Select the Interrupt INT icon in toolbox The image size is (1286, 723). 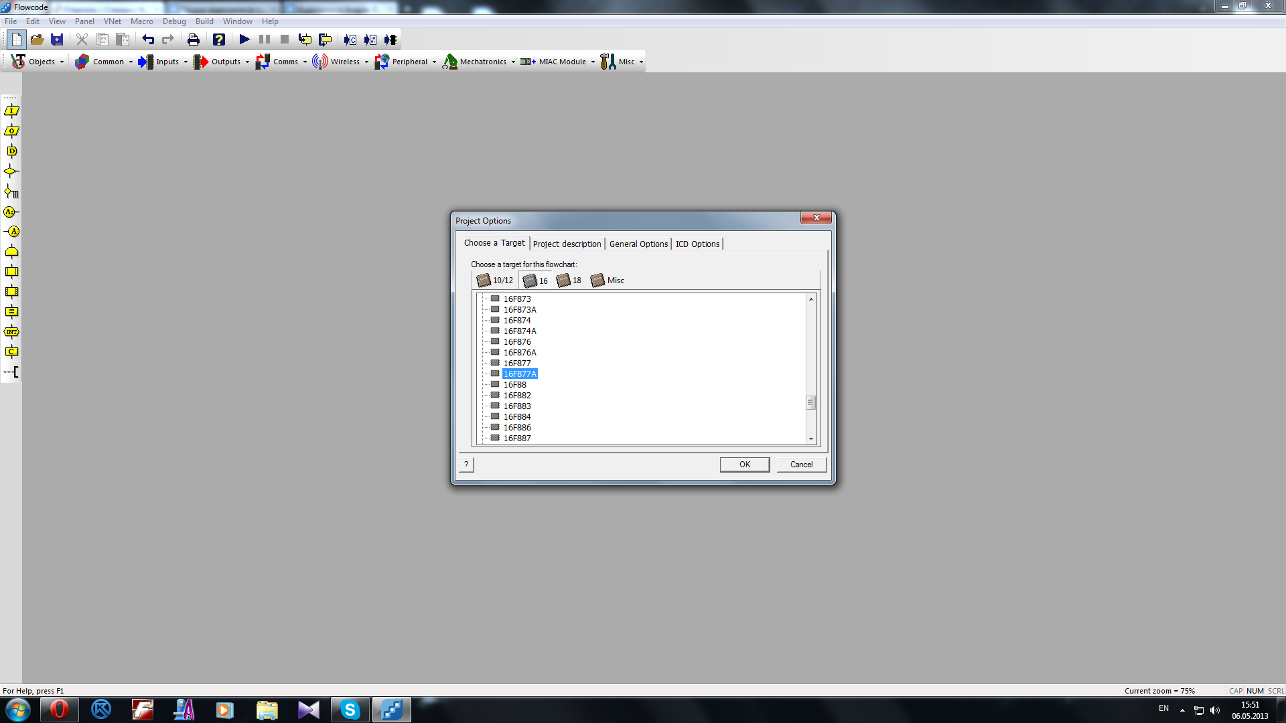11,332
